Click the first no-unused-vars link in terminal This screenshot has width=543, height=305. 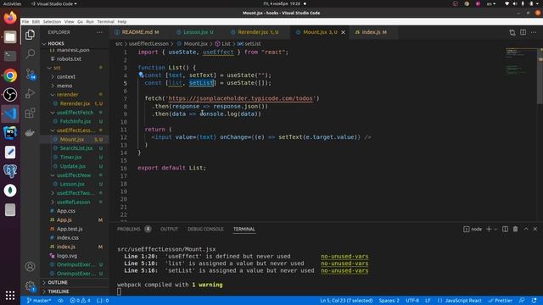click(x=344, y=257)
